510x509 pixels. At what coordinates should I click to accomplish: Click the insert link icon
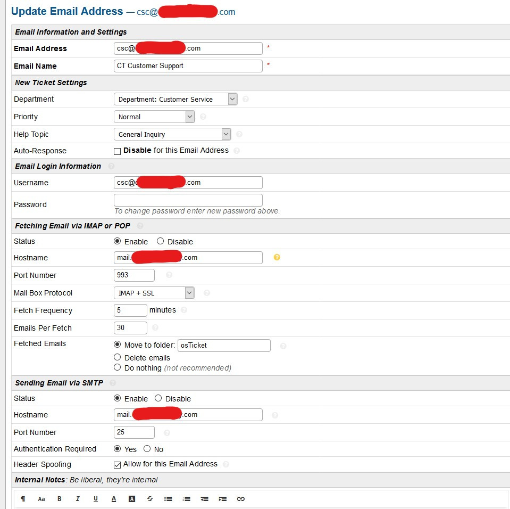coord(240,499)
